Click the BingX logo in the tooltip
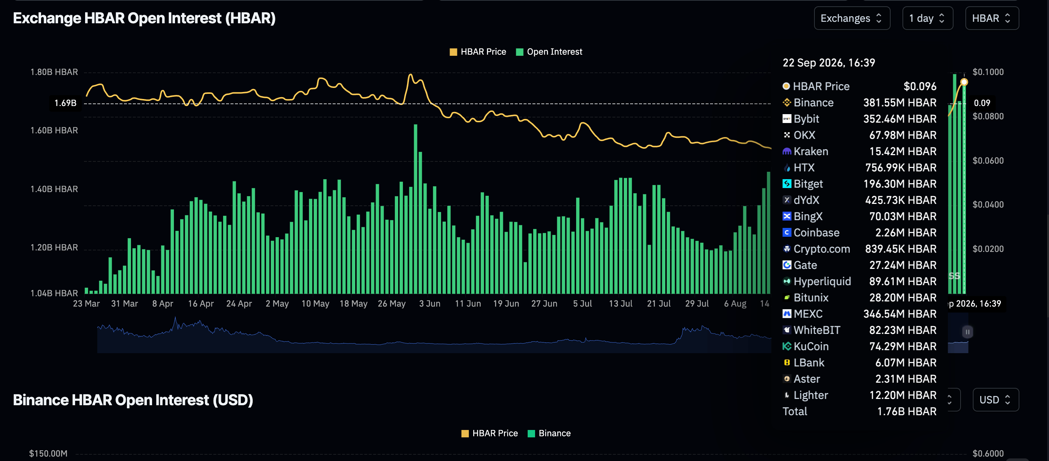The image size is (1049, 461). [x=787, y=216]
